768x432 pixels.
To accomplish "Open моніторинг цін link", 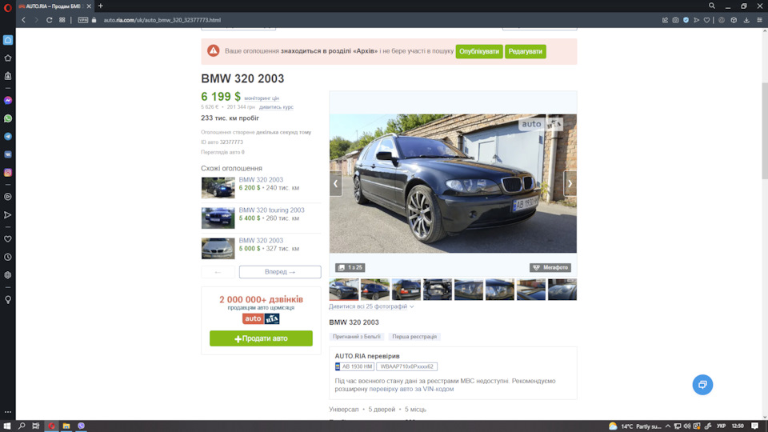I will (x=262, y=98).
